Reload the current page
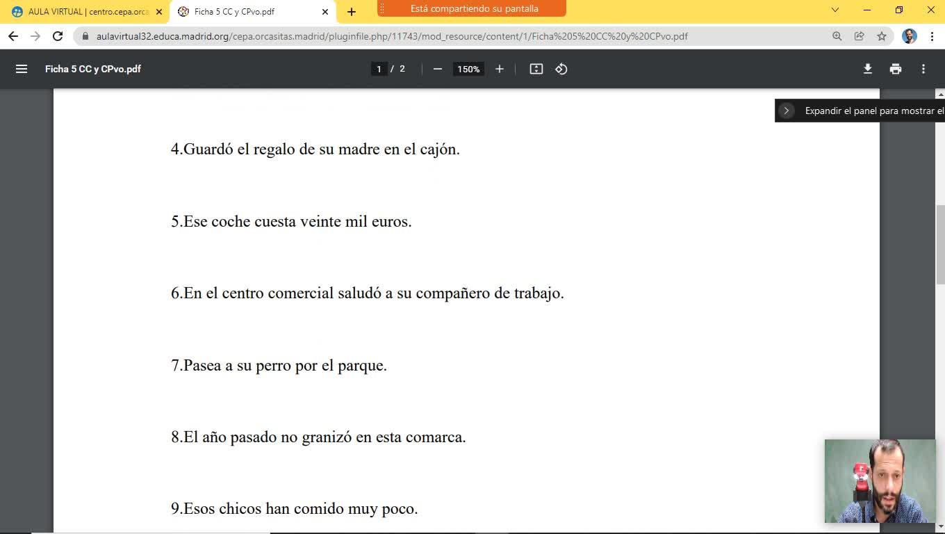The height and width of the screenshot is (534, 945). [58, 36]
